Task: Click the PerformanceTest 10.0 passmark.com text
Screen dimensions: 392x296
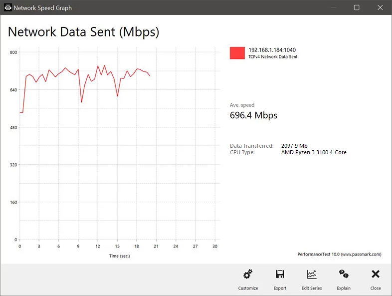Action: [x=339, y=254]
